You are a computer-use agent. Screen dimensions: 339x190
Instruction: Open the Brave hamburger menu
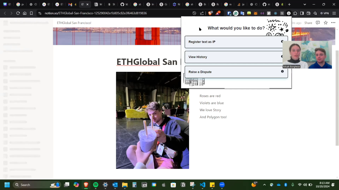click(334, 13)
